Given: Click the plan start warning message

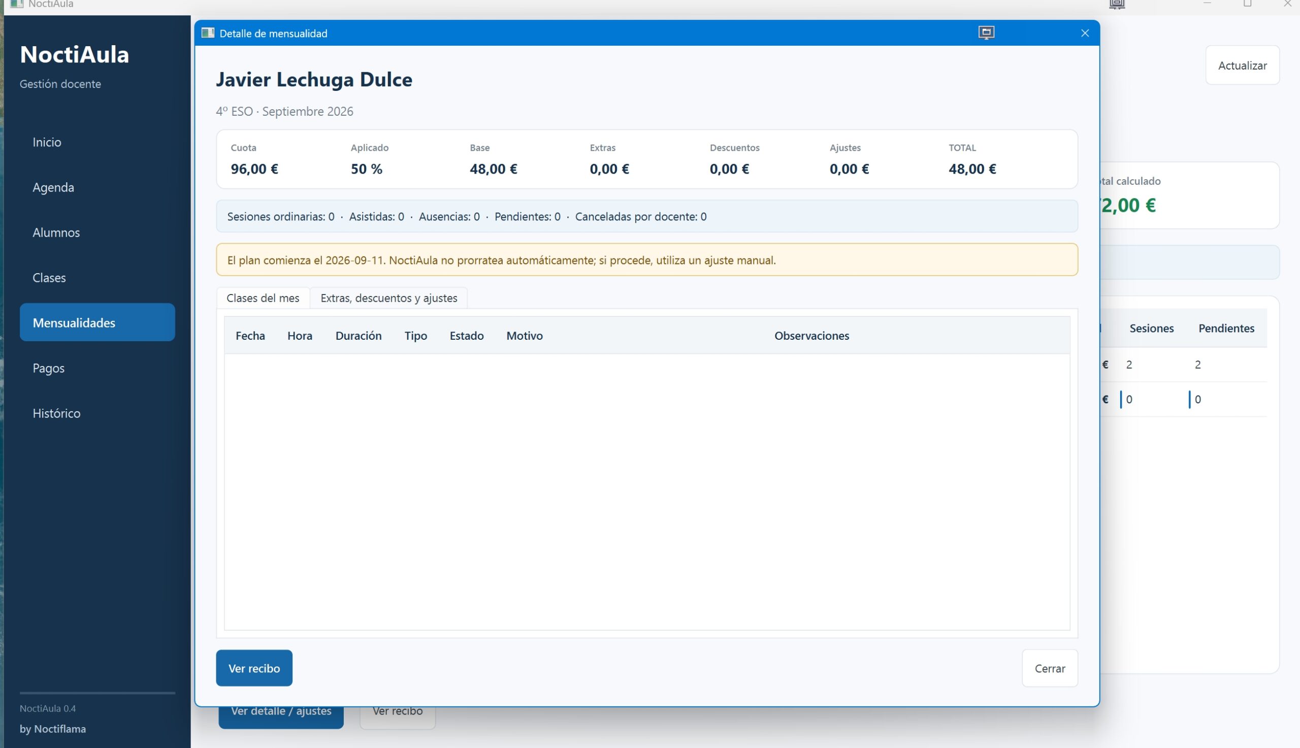Looking at the screenshot, I should (646, 259).
